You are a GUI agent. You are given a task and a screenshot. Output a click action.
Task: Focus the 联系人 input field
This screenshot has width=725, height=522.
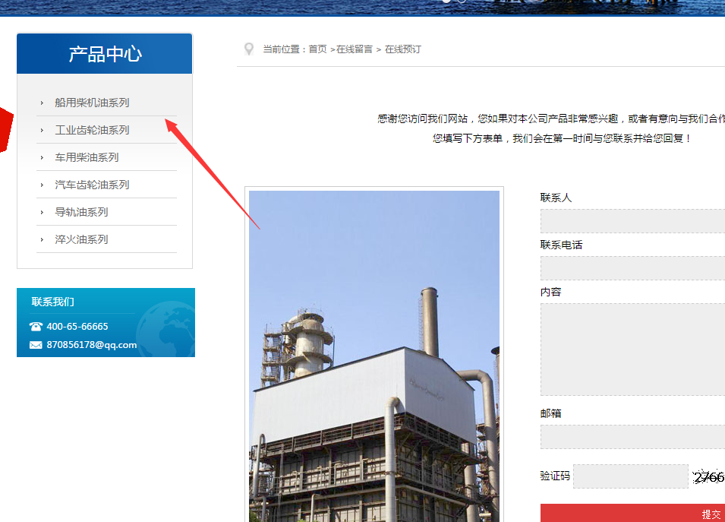[632, 221]
